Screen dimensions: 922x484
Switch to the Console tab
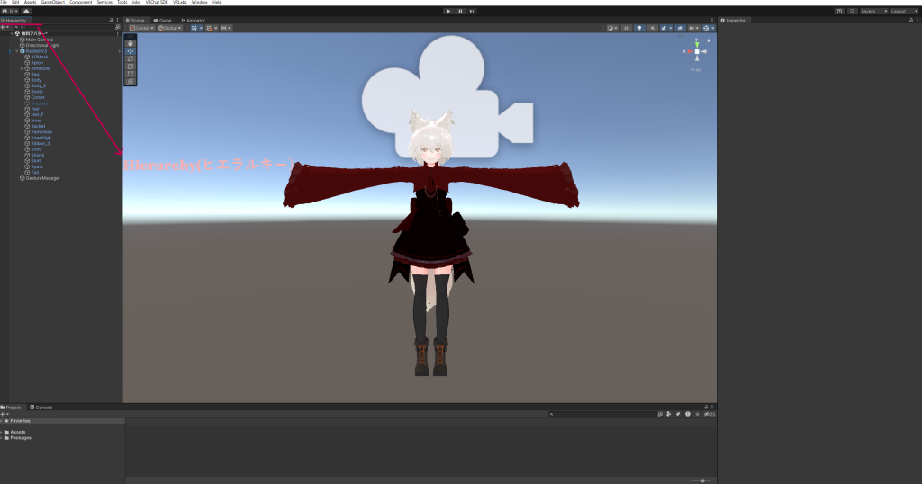tap(43, 408)
